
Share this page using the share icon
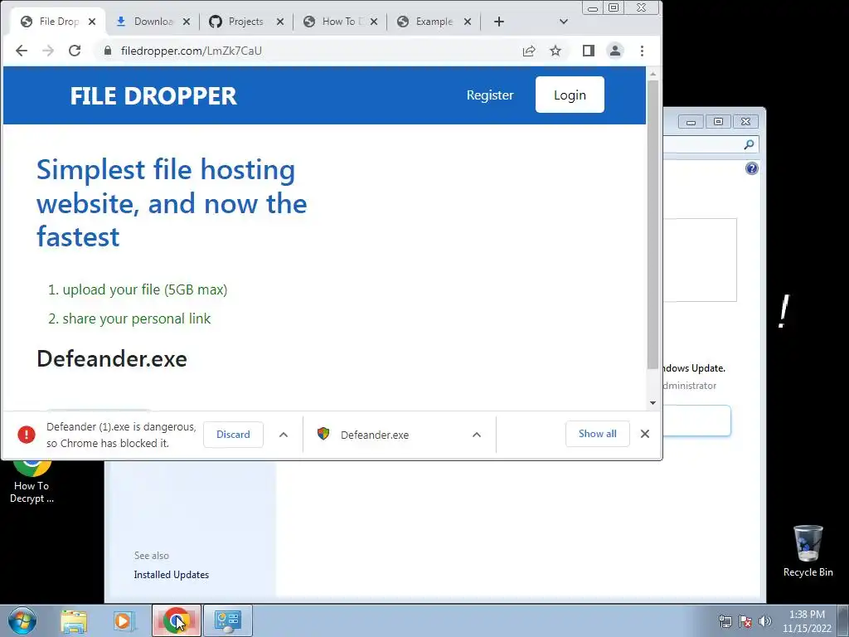click(528, 51)
